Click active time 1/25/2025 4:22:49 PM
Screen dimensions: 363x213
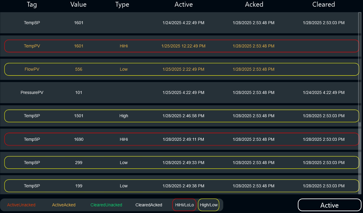(183, 93)
